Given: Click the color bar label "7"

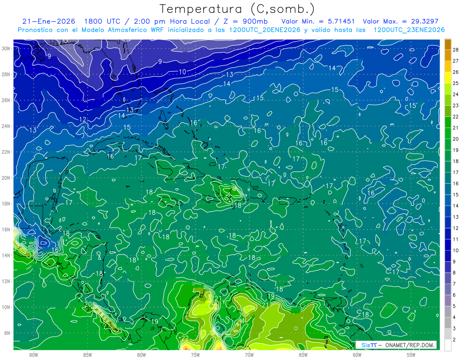Looking at the screenshot, I should [455, 284].
